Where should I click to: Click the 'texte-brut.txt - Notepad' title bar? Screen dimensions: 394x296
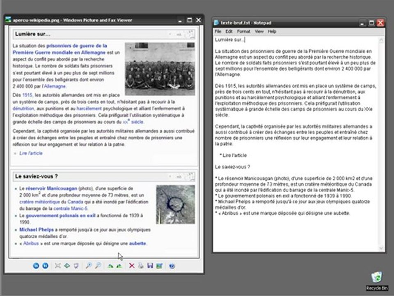[286, 23]
